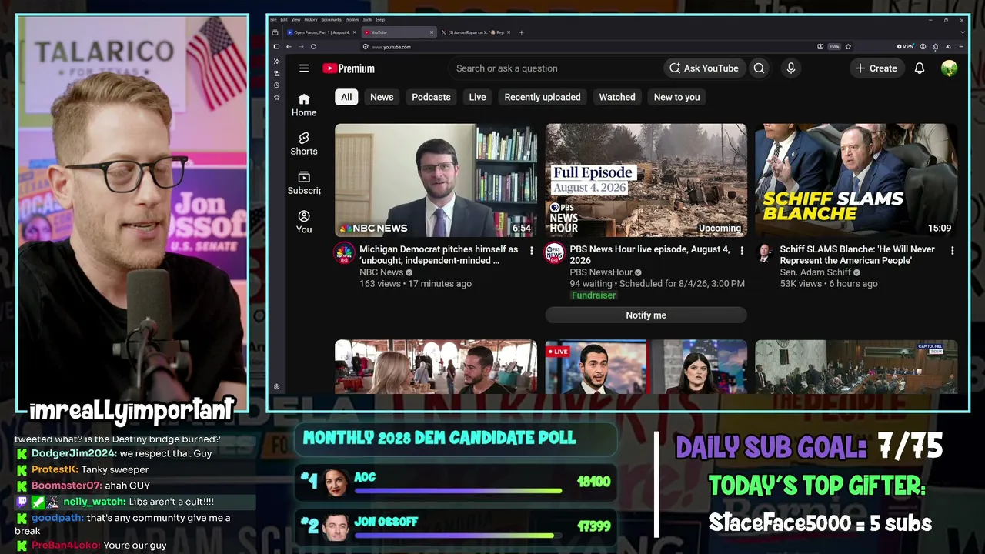Open Subscriptions from the YouTube sidebar
The image size is (985, 554).
pos(304,183)
